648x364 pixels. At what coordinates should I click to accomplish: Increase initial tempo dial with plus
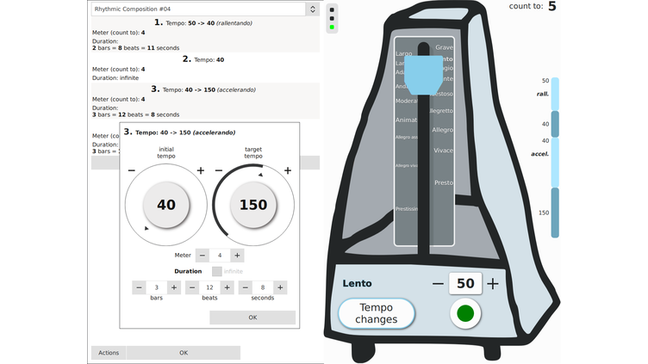click(201, 170)
